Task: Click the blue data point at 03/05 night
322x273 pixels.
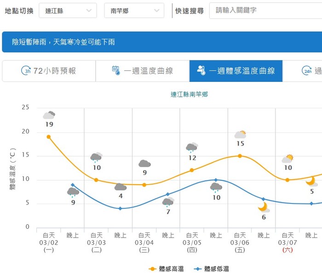Action: point(216,180)
